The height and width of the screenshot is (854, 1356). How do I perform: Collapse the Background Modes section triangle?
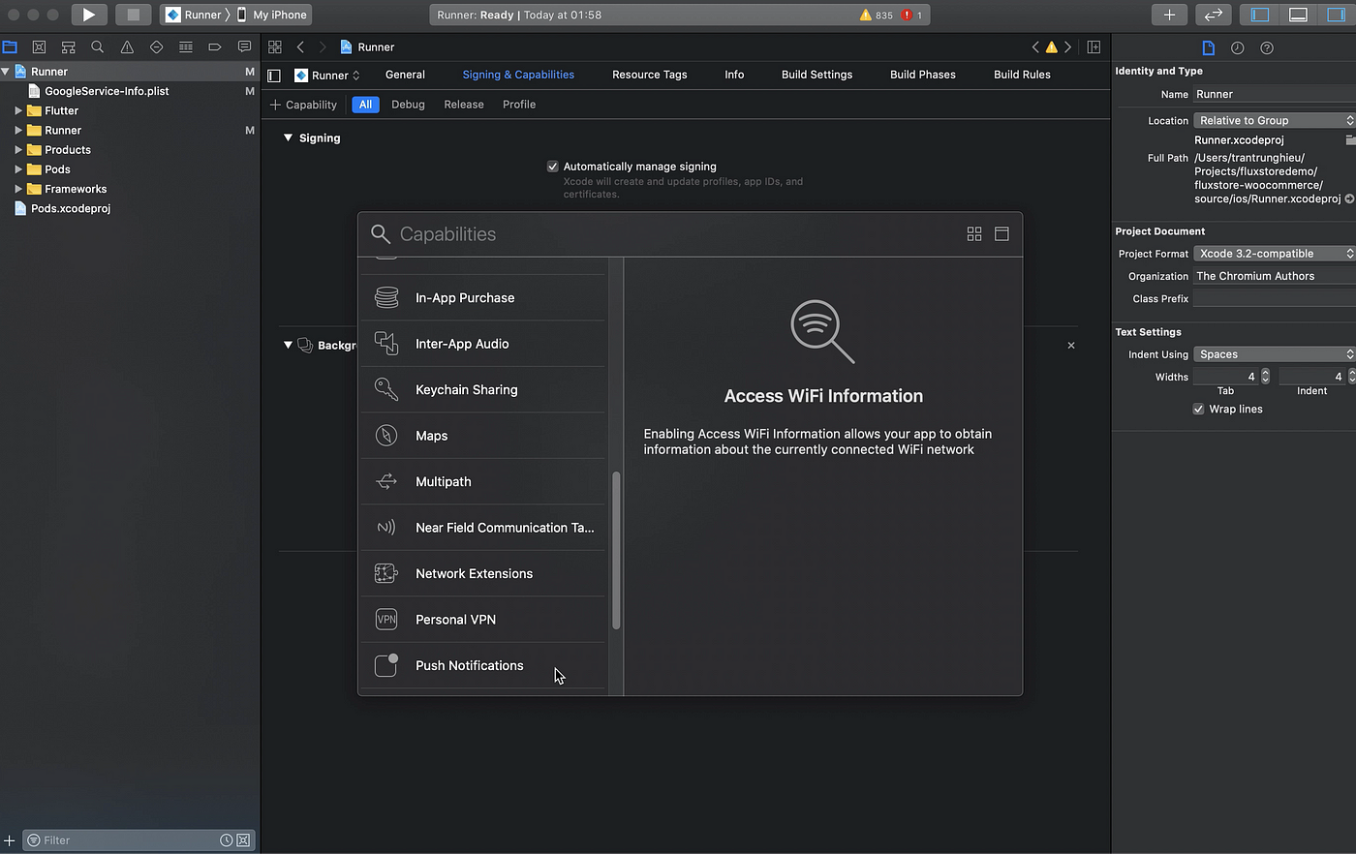(x=288, y=345)
